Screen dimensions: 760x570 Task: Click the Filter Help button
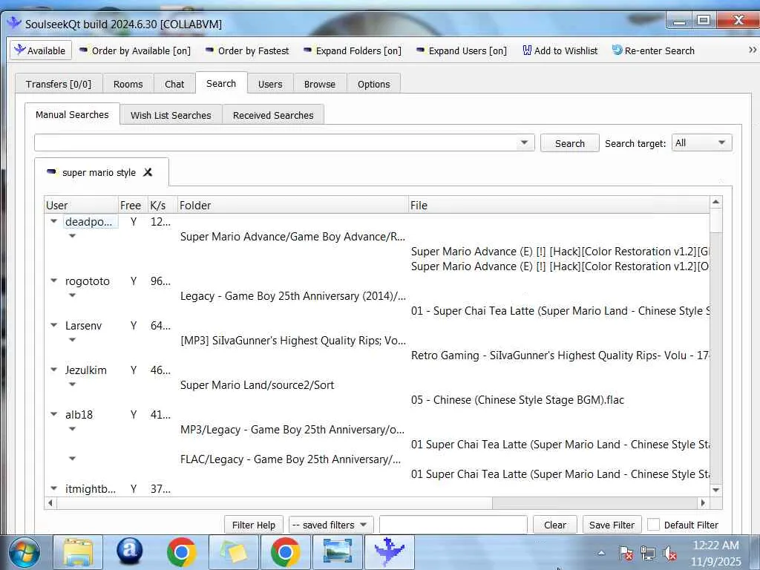[254, 525]
